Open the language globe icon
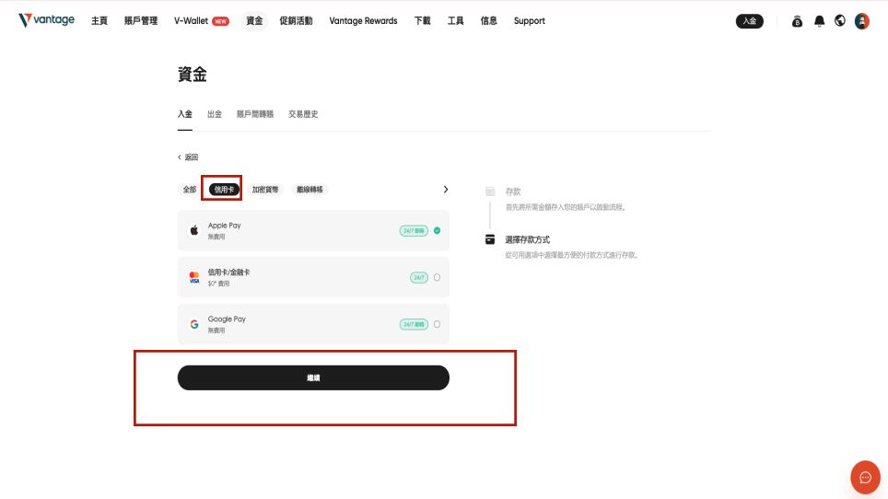Image resolution: width=888 pixels, height=499 pixels. [x=840, y=21]
